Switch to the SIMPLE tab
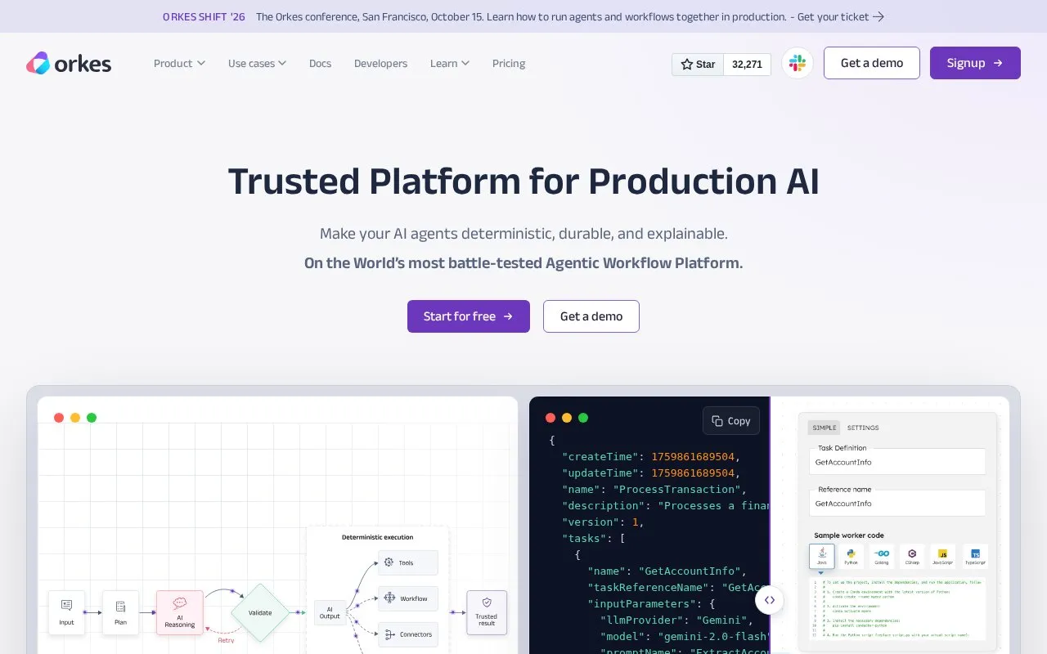The height and width of the screenshot is (654, 1047). coord(825,428)
